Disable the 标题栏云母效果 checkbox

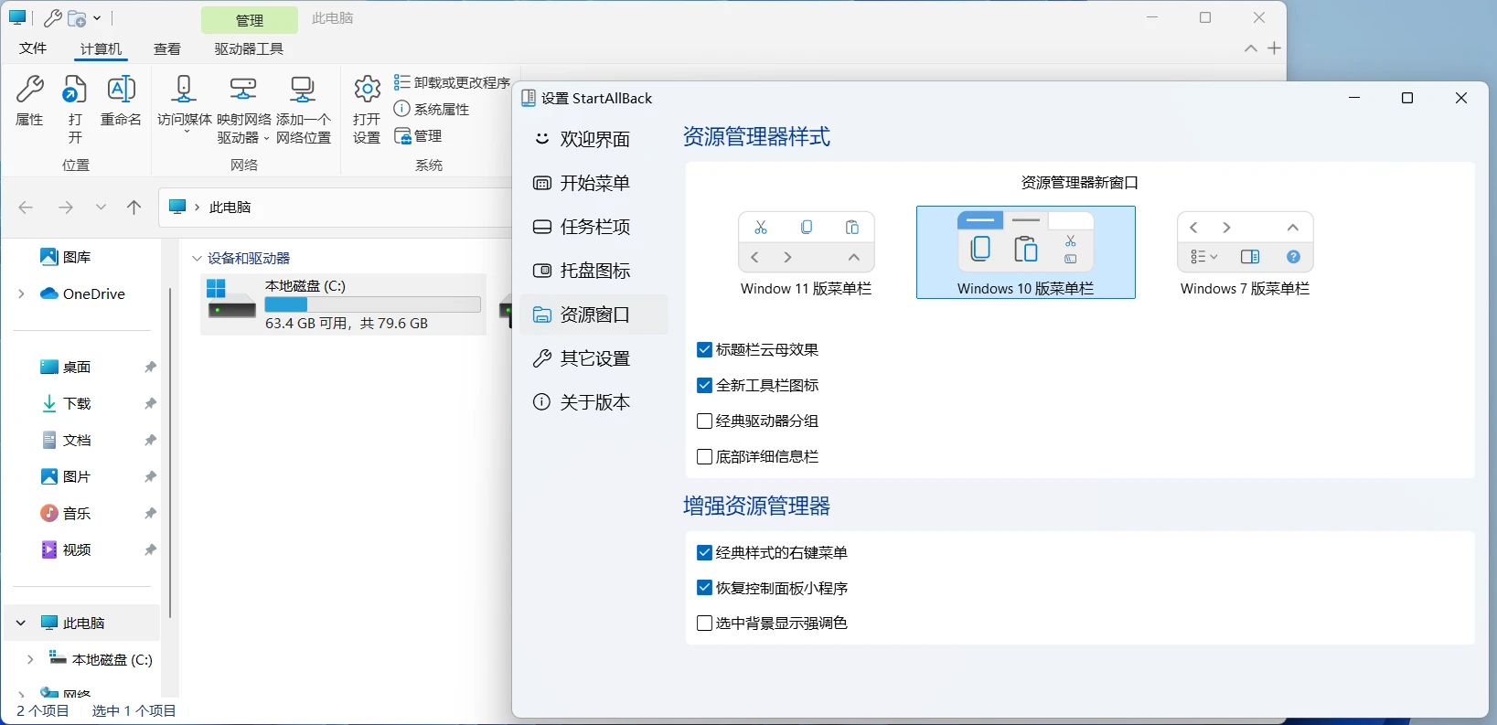pos(704,350)
